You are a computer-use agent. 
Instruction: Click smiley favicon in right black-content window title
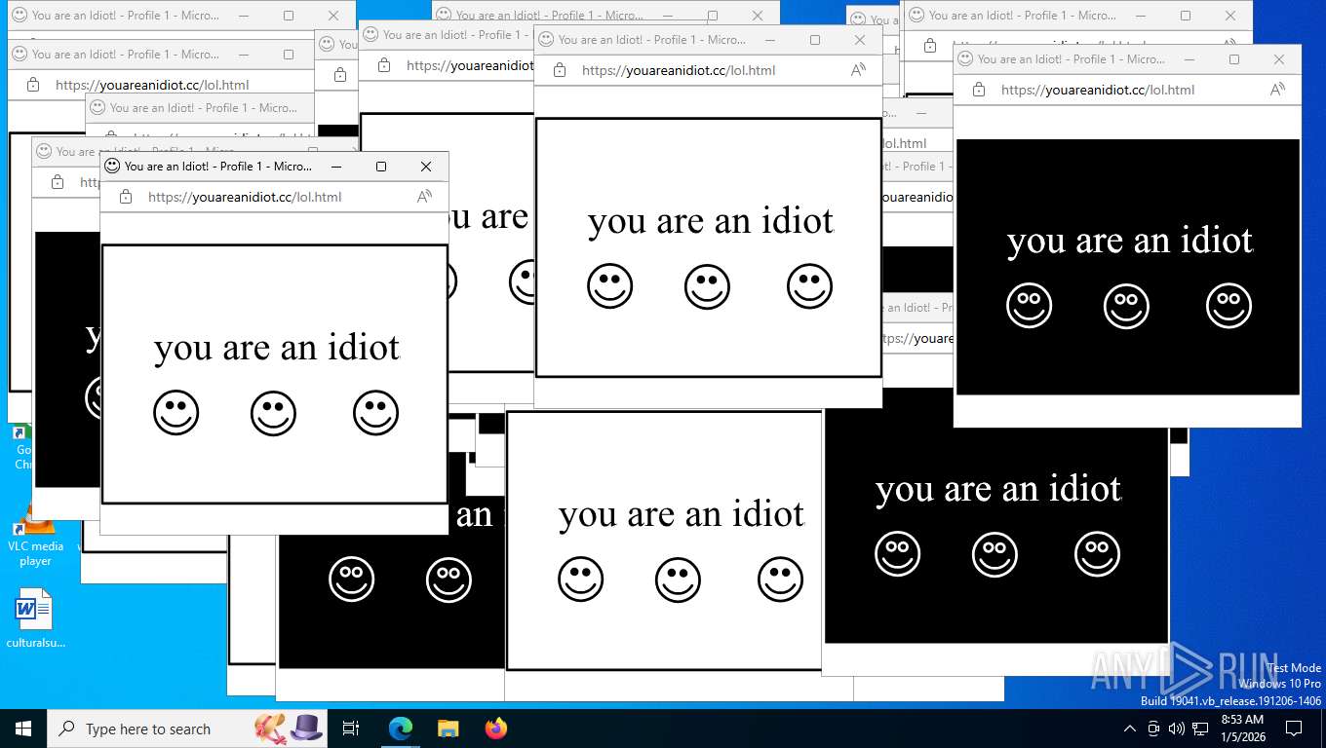click(x=965, y=59)
